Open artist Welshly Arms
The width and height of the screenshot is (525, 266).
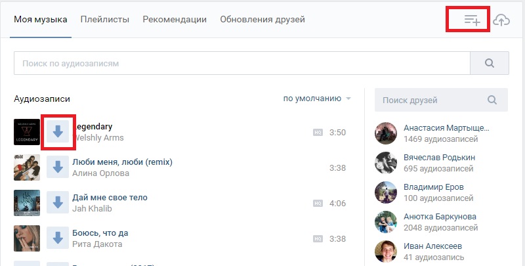coord(98,138)
